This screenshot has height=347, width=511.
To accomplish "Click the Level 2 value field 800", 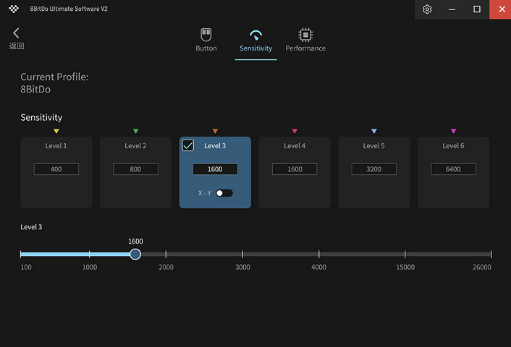I will coord(135,169).
